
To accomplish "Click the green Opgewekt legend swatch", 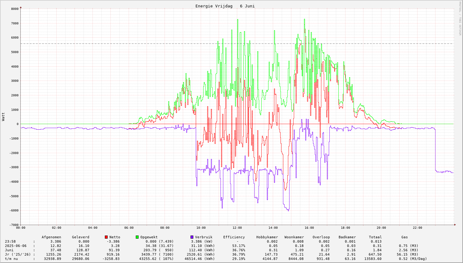I will 137,237.
